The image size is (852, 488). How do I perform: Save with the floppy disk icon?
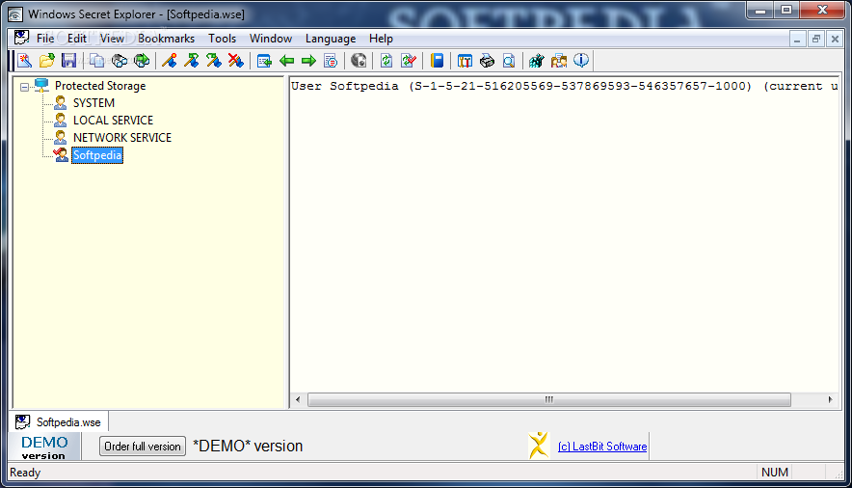69,61
